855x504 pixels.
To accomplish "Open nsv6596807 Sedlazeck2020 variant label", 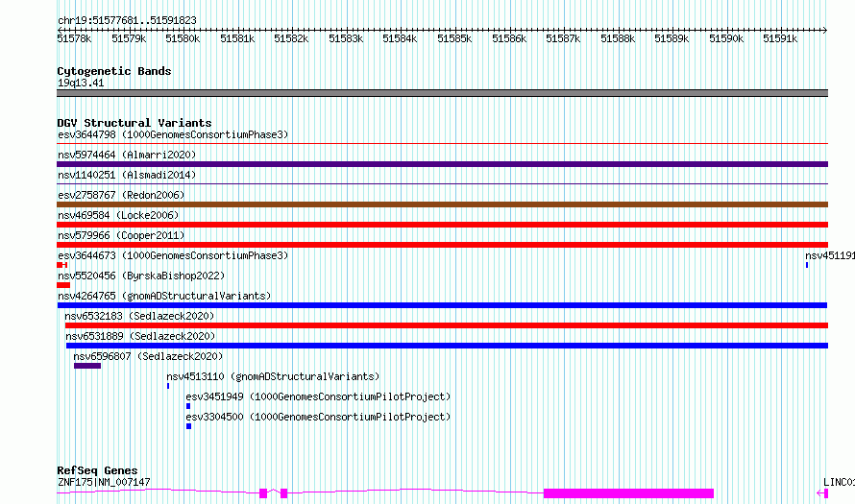I will pyautogui.click(x=148, y=356).
